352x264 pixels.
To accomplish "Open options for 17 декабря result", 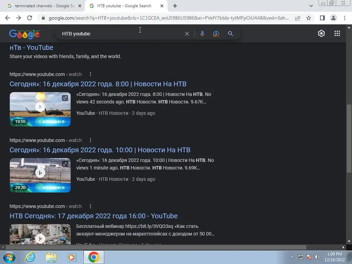I will click(90, 206).
